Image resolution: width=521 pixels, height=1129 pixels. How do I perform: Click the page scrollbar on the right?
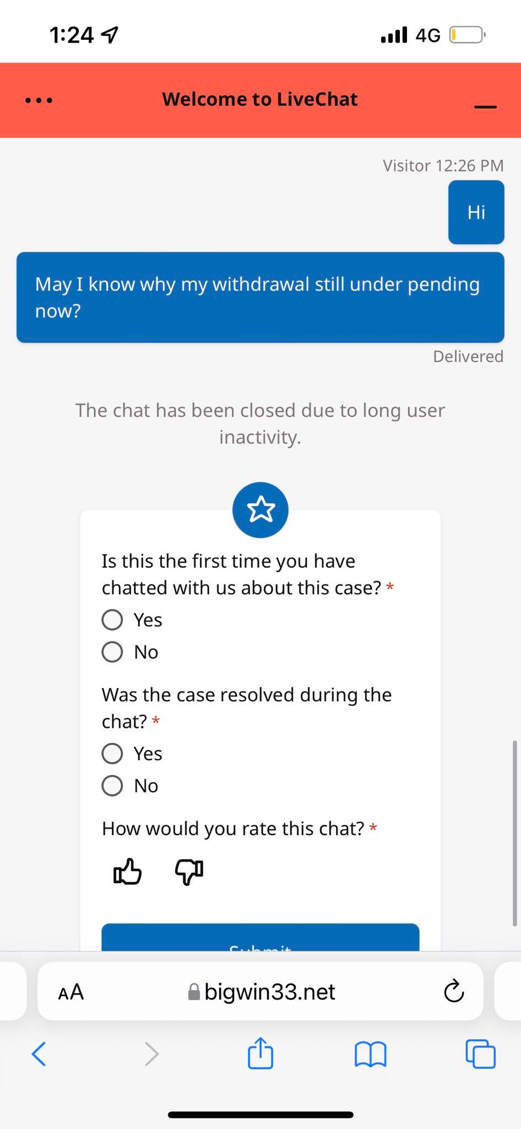coord(514,832)
